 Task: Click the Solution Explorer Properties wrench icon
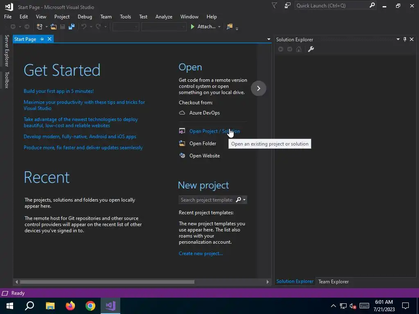click(x=311, y=49)
